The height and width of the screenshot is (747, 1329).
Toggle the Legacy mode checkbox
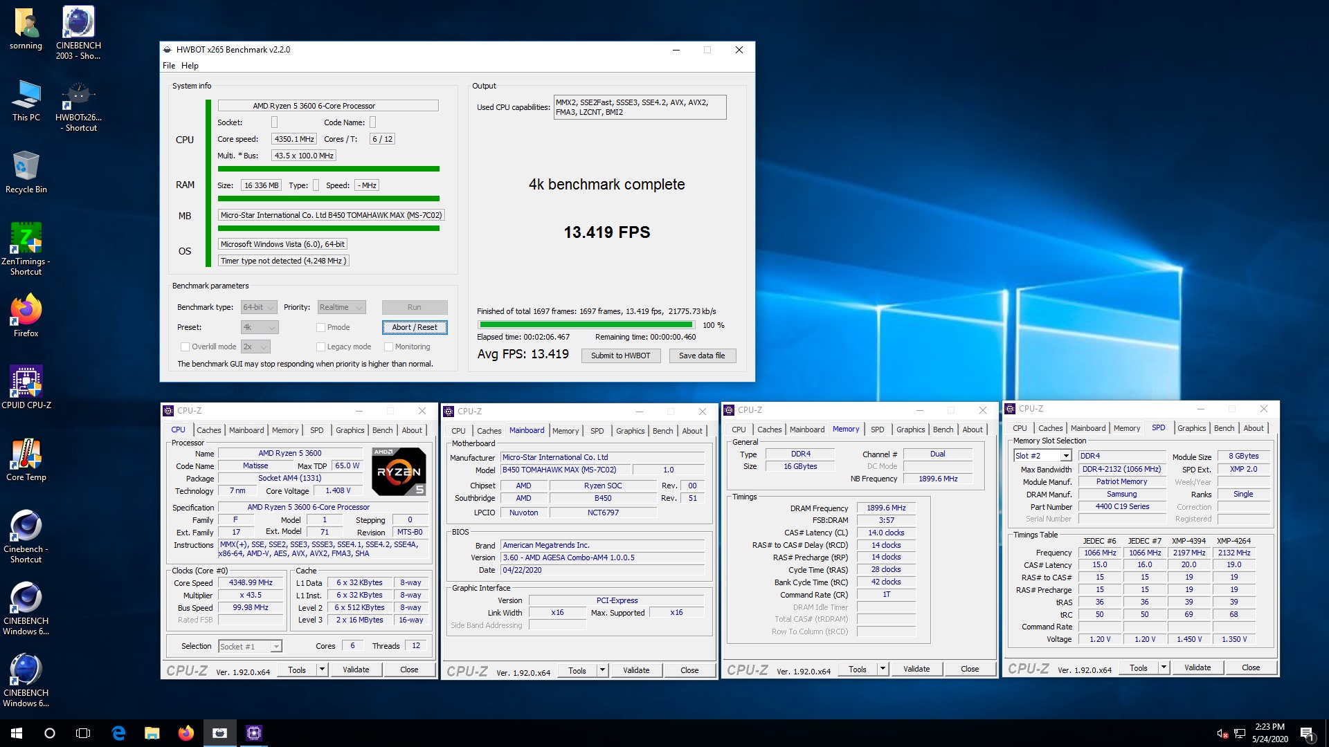[320, 347]
